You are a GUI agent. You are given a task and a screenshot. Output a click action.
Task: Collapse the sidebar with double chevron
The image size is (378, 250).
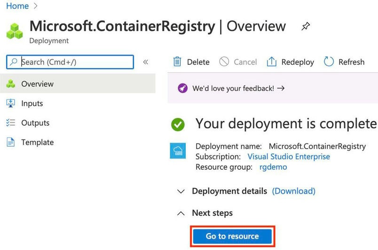tap(146, 62)
